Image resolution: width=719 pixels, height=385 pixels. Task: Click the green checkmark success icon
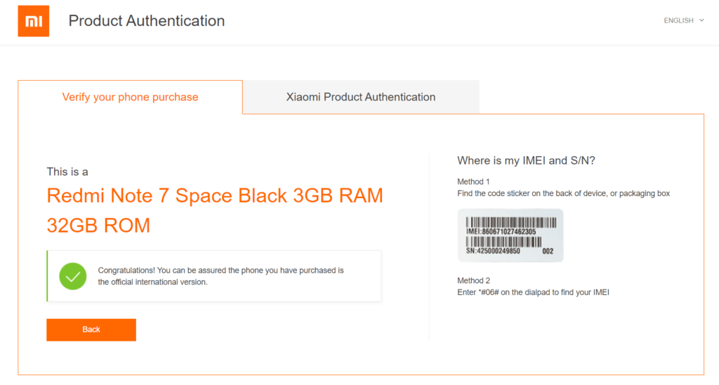point(73,276)
